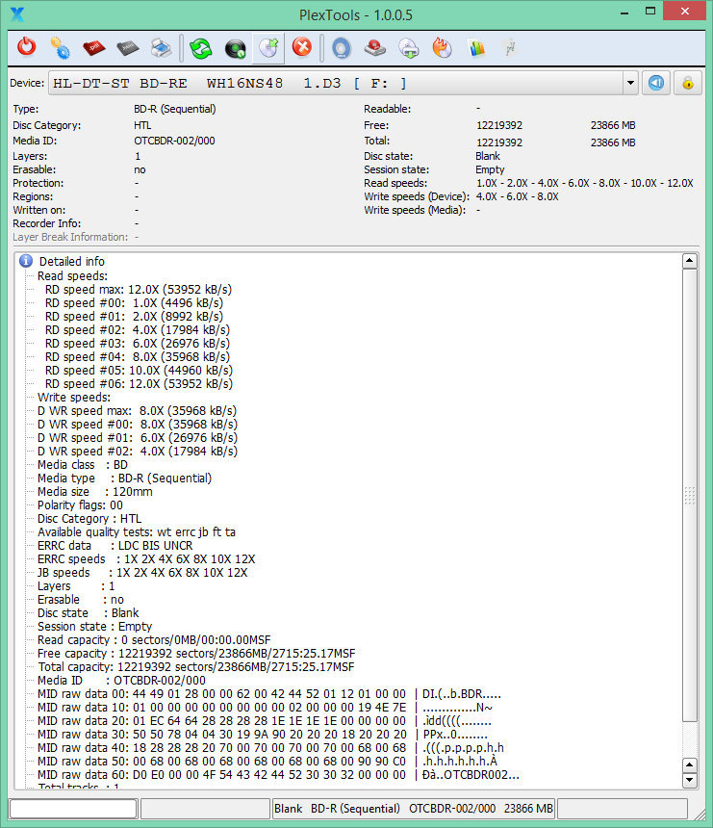Open the burn disc flame icon
713x828 pixels.
(x=443, y=48)
